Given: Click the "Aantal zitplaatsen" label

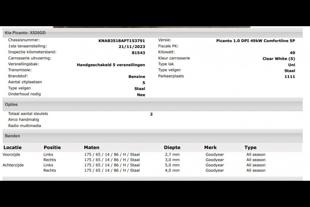Looking at the screenshot, I should click(25, 82).
